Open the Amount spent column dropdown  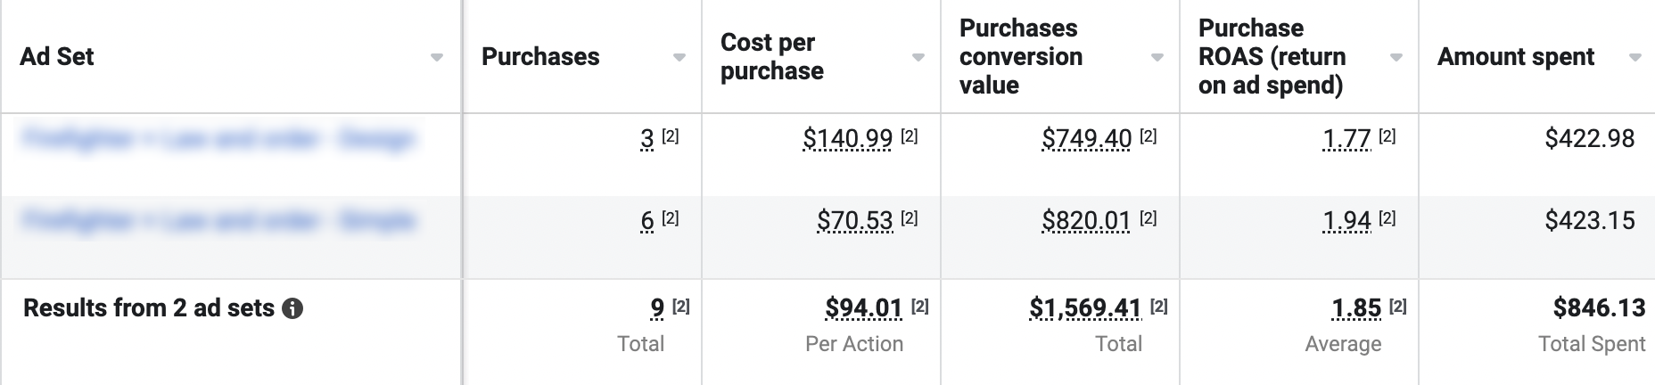tap(1635, 58)
